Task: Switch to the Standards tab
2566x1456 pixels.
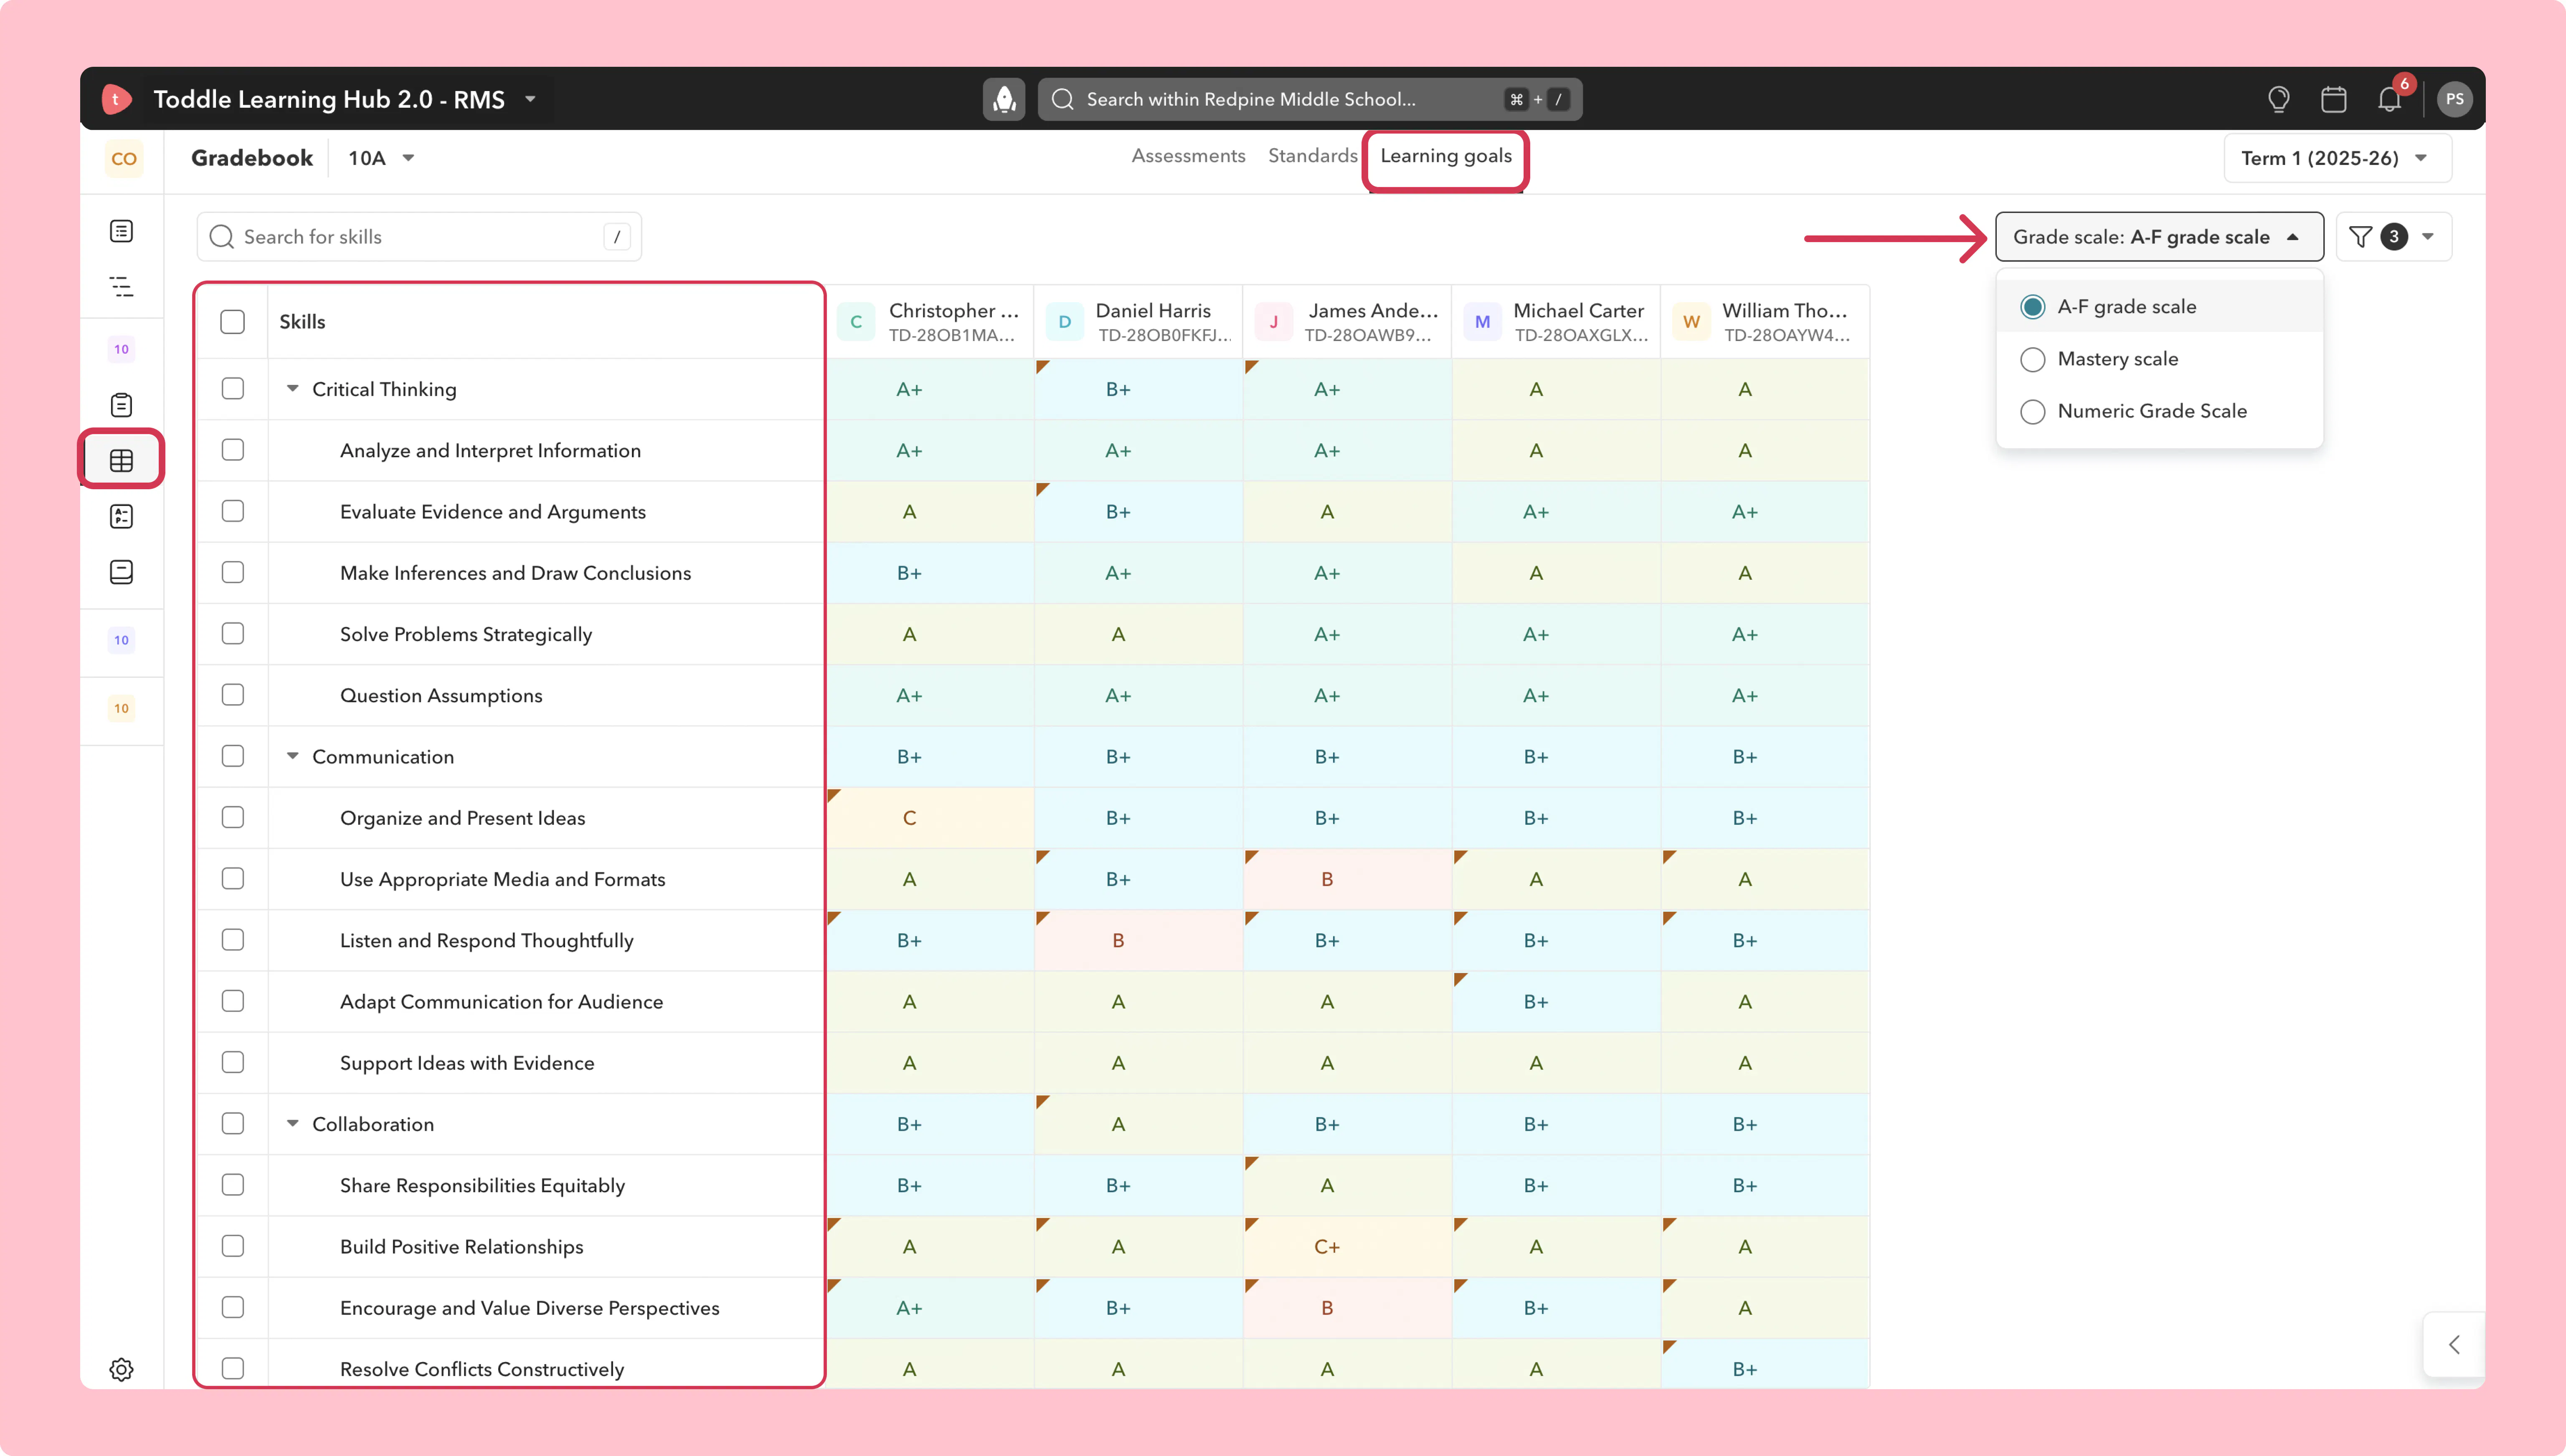Action: tap(1313, 156)
